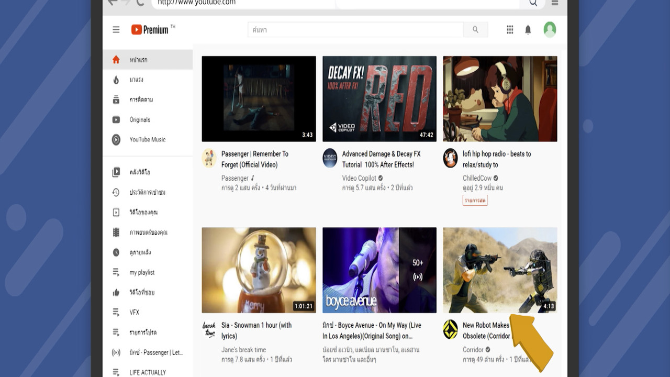Click the History clock icon

coord(116,192)
